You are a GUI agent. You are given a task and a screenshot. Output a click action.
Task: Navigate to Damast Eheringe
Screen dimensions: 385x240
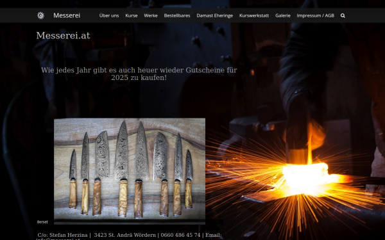[x=215, y=15]
